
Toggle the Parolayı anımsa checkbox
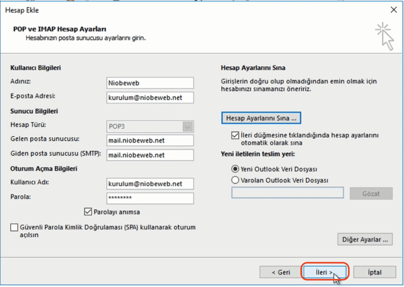[89, 212]
